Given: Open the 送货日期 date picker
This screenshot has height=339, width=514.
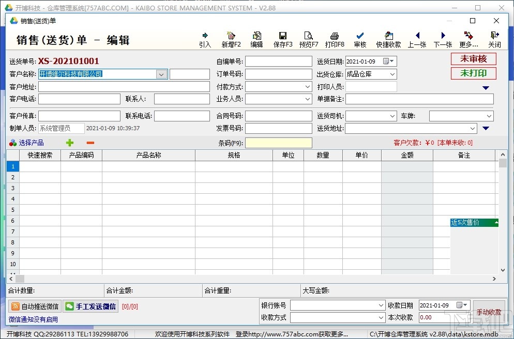Looking at the screenshot, I should point(389,61).
